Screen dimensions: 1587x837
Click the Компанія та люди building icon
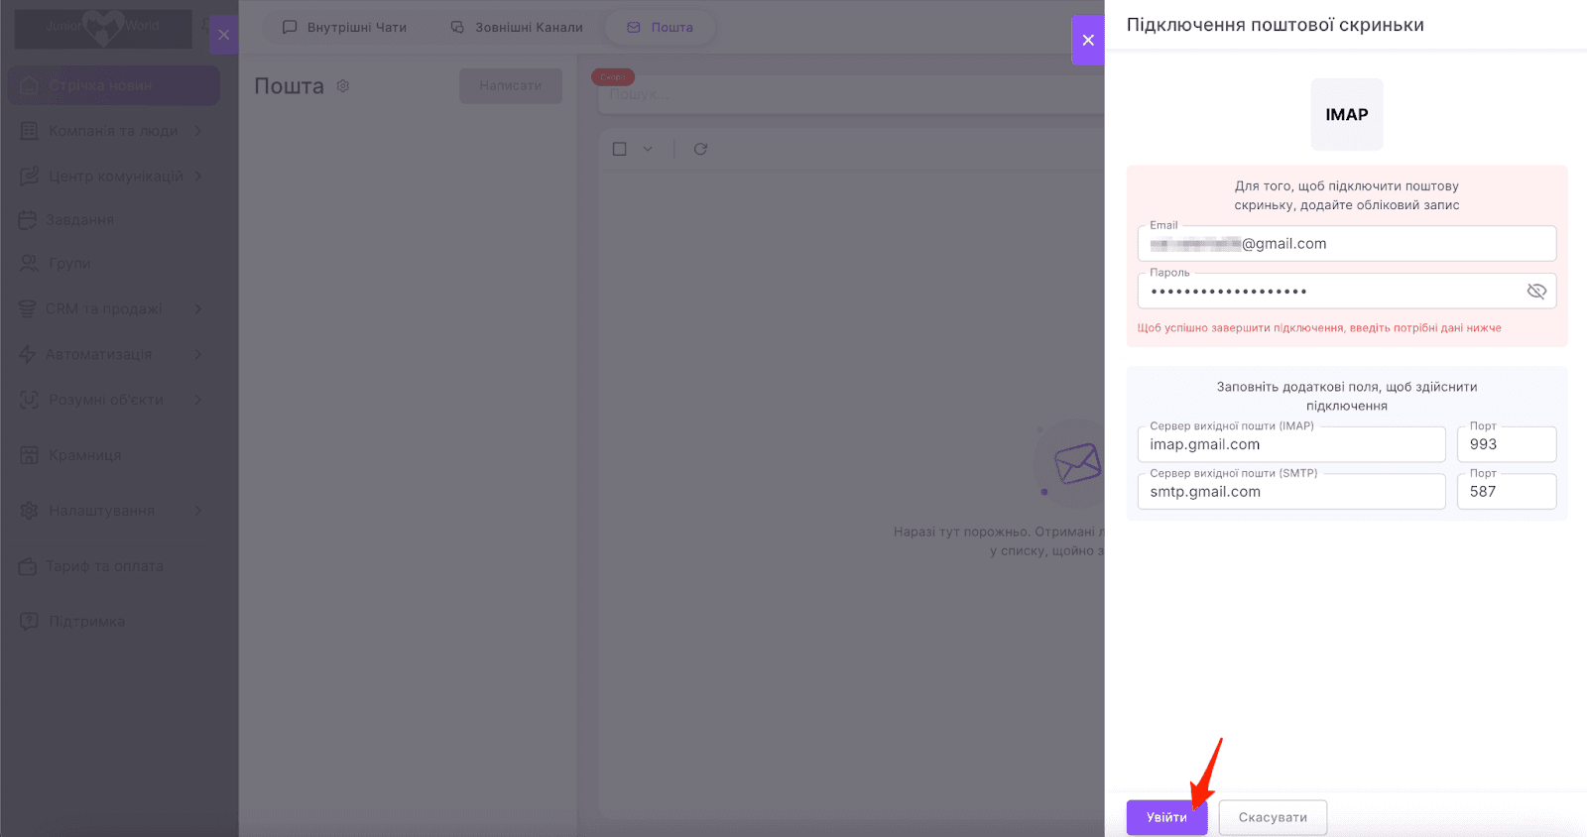pyautogui.click(x=29, y=131)
